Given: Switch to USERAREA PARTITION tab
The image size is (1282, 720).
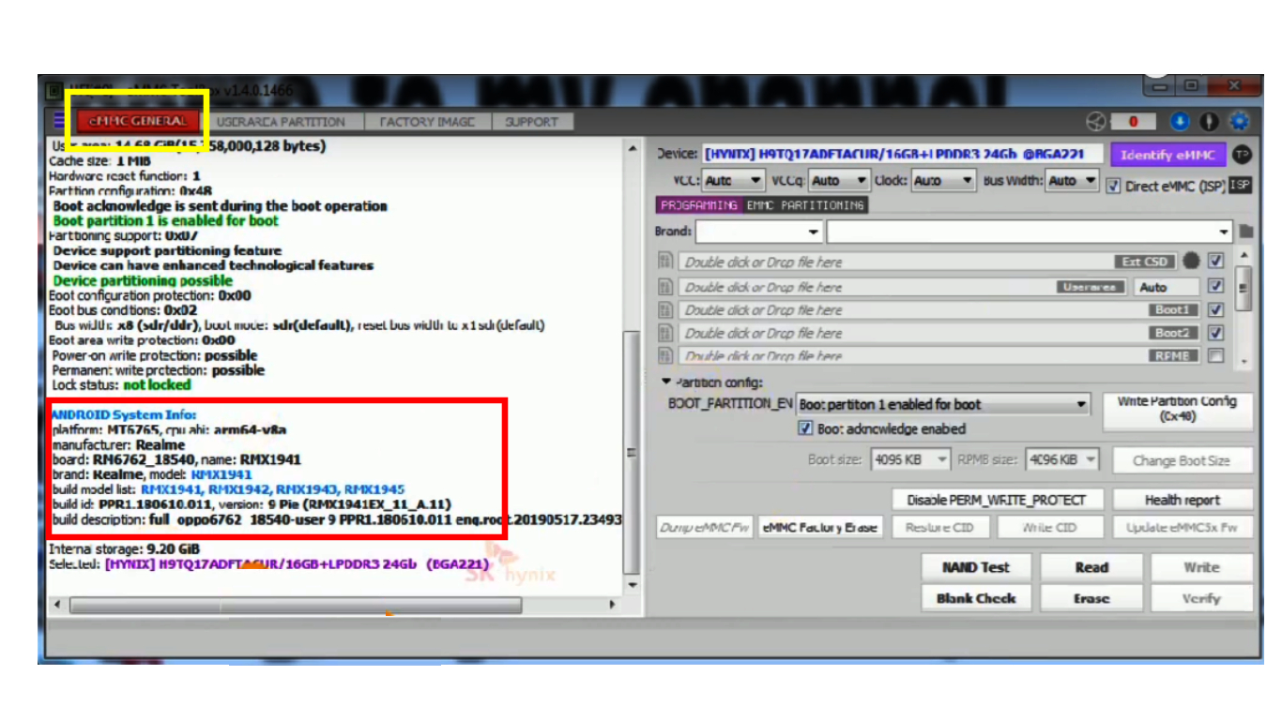Looking at the screenshot, I should [280, 122].
